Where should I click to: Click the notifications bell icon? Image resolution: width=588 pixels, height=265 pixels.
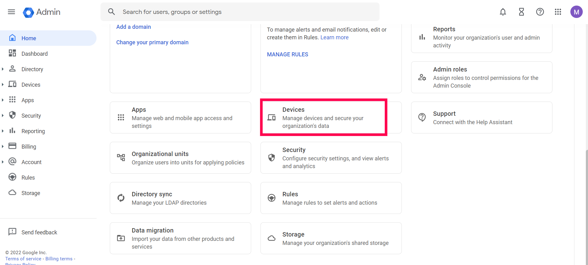pos(503,12)
